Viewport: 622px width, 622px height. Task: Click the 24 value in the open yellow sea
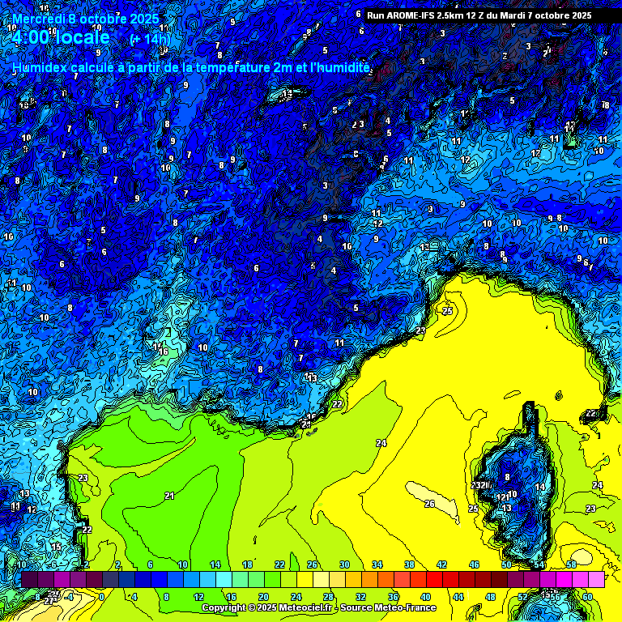pyautogui.click(x=381, y=443)
